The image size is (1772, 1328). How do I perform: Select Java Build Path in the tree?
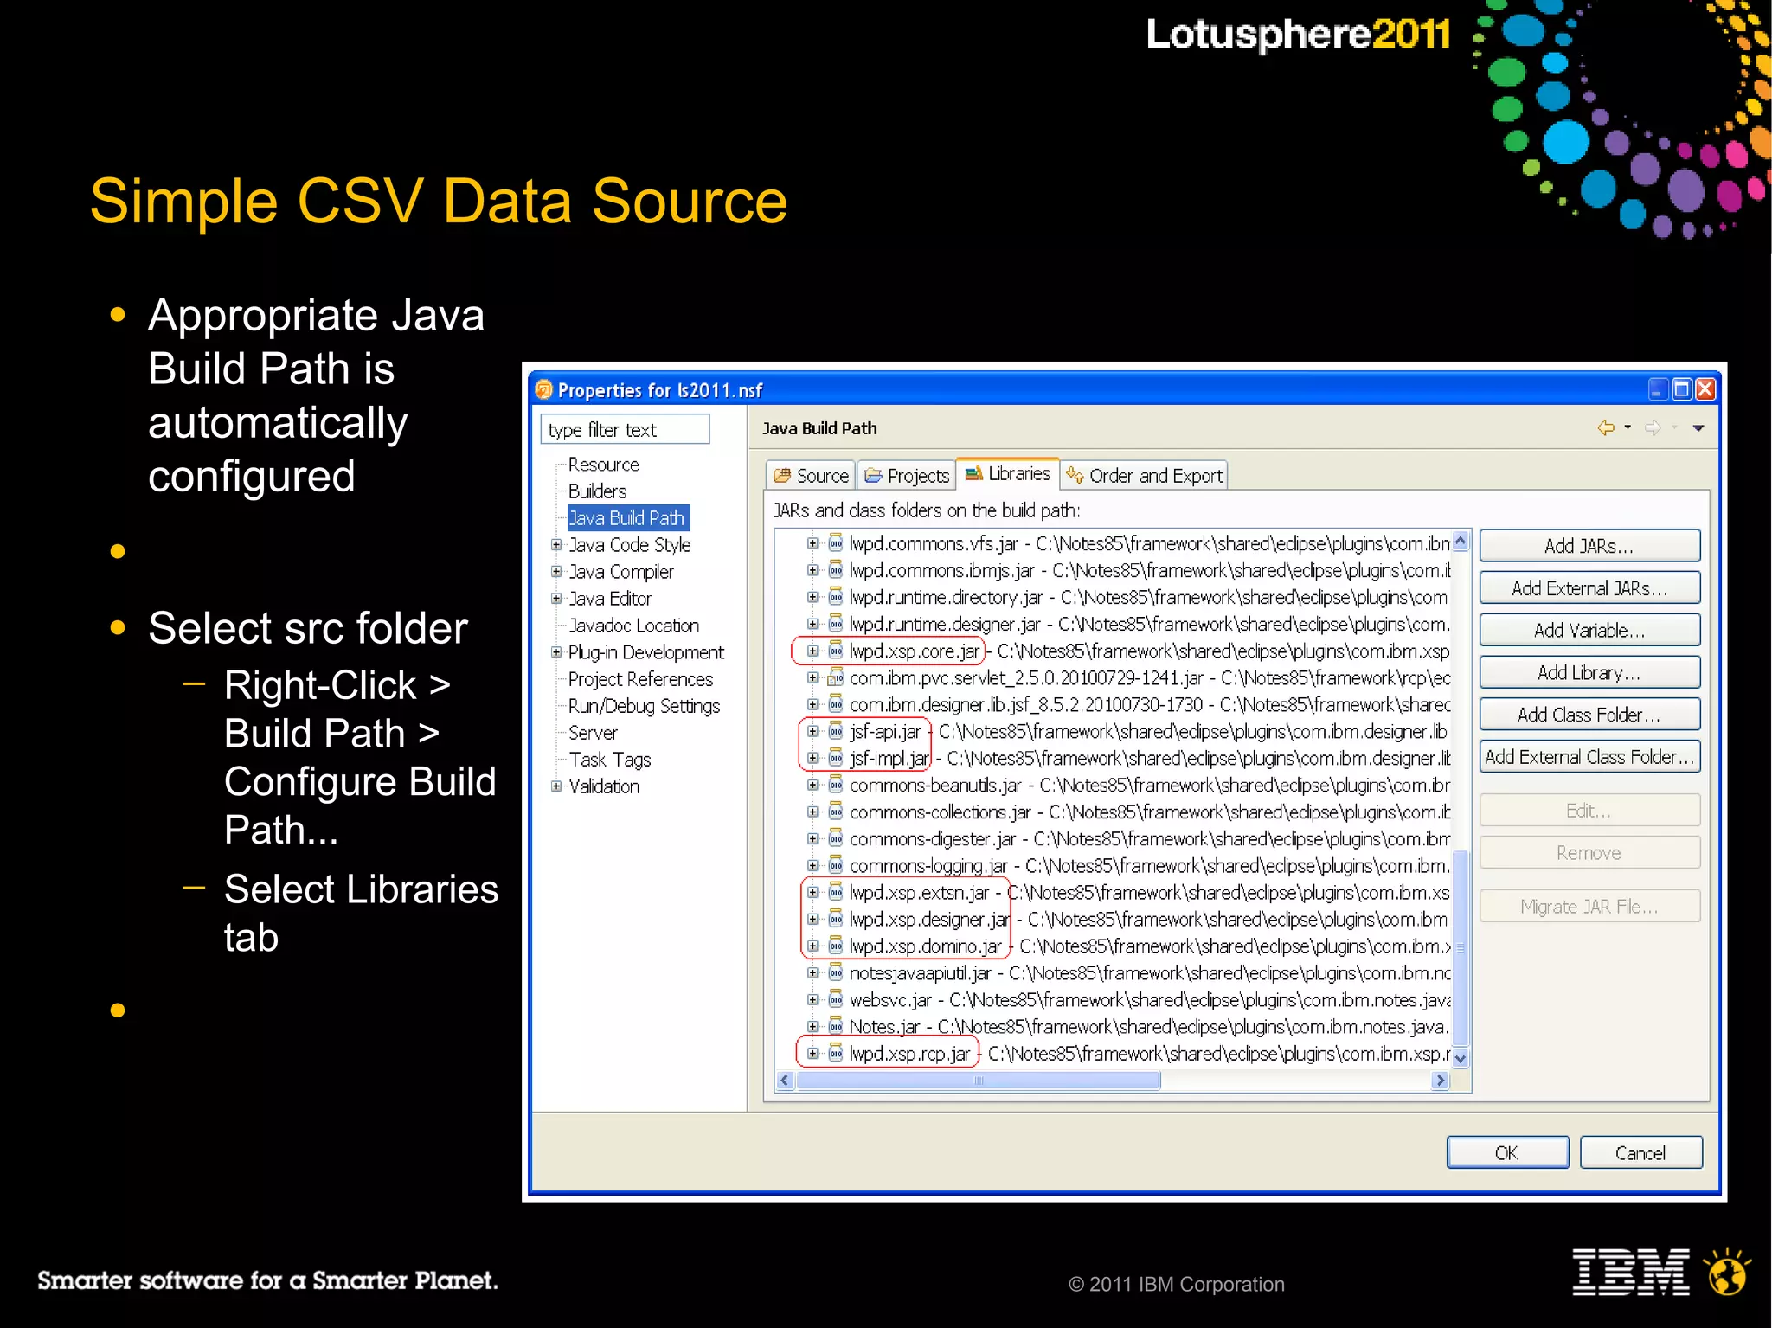coord(627,518)
